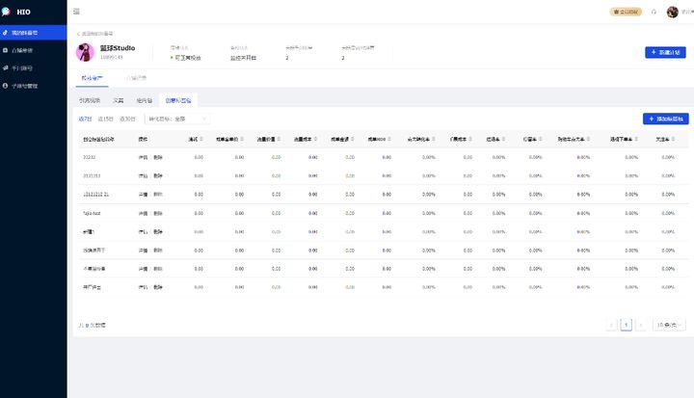Open the 转化目标 filter dropdown
The width and height of the screenshot is (694, 398).
176,119
